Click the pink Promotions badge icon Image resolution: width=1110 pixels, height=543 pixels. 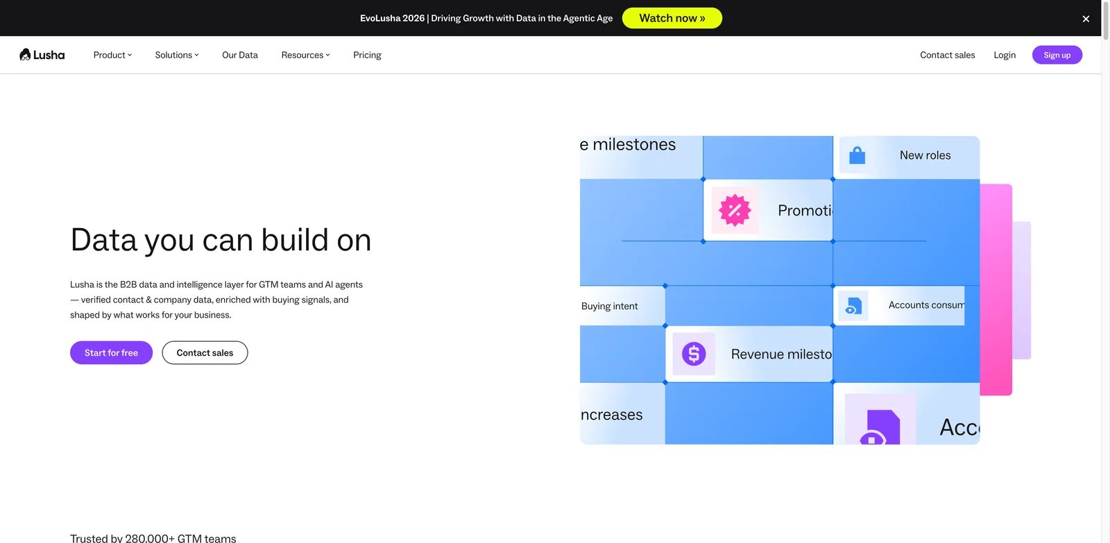pos(735,210)
